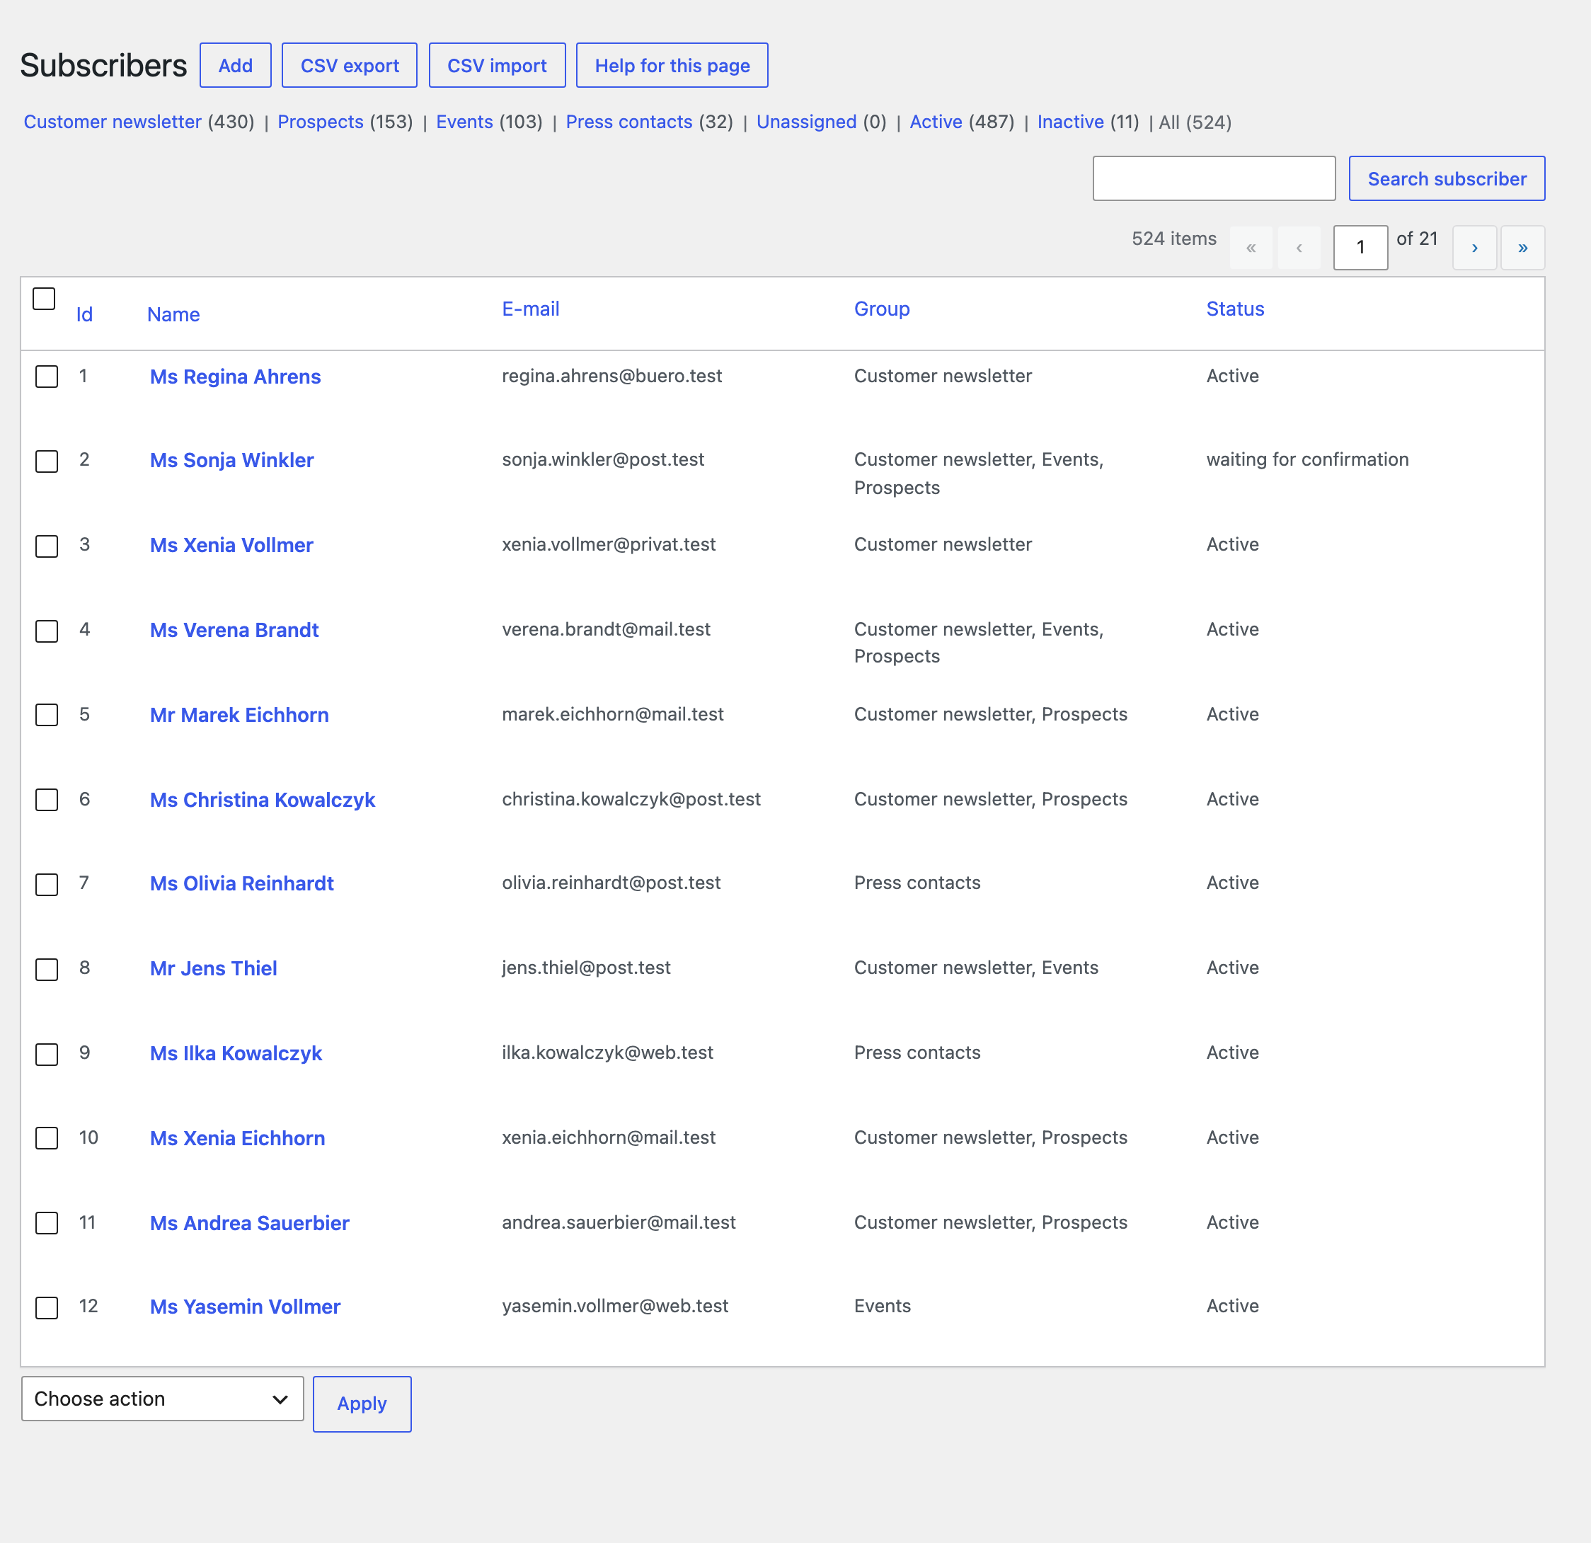Click the Search subscriber button
Image resolution: width=1591 pixels, height=1543 pixels.
(x=1447, y=178)
